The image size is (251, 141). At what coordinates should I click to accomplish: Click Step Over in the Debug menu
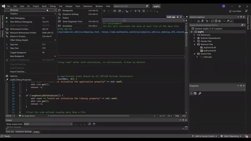coord(31,48)
